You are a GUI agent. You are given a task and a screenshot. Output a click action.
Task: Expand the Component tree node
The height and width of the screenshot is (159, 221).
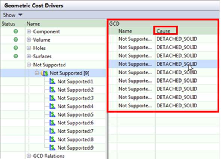coord(29,31)
